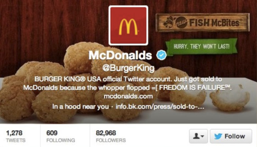The height and width of the screenshot is (147, 257).
Task: Click the McDonalds profile display name
Action: pyautogui.click(x=120, y=55)
